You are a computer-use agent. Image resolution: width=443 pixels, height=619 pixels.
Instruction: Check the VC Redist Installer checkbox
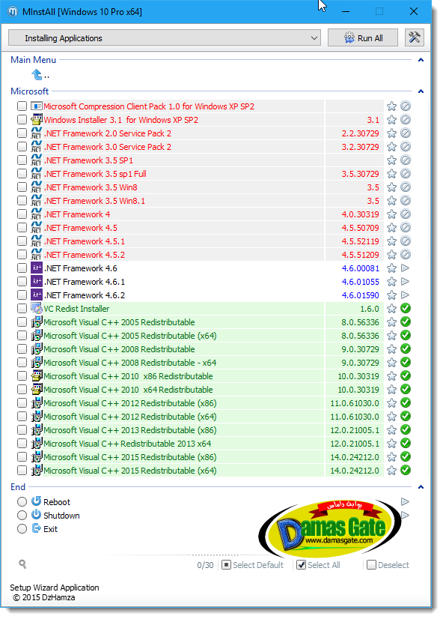click(x=22, y=309)
